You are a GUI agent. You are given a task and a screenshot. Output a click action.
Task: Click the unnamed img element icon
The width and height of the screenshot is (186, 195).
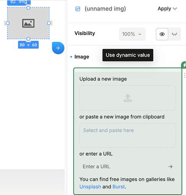(78, 9)
